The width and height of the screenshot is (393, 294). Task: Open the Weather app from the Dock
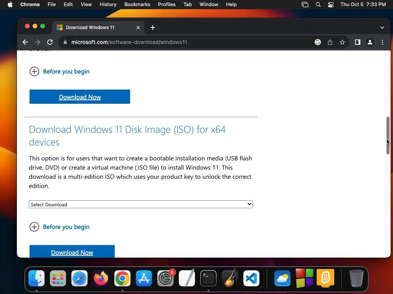(282, 278)
